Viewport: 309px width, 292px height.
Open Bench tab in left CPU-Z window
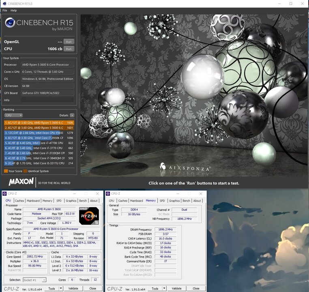pos(83,201)
